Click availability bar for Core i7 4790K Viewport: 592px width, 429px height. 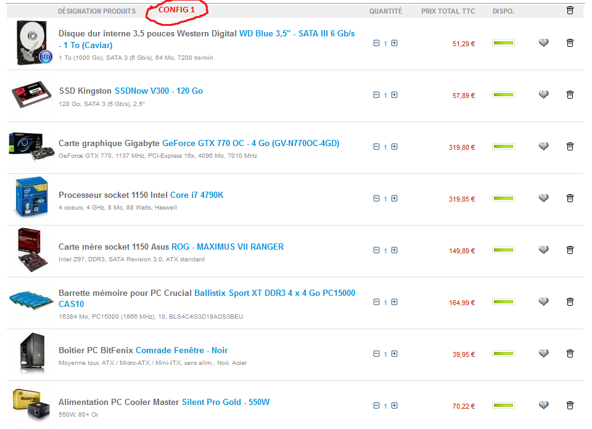(x=503, y=198)
